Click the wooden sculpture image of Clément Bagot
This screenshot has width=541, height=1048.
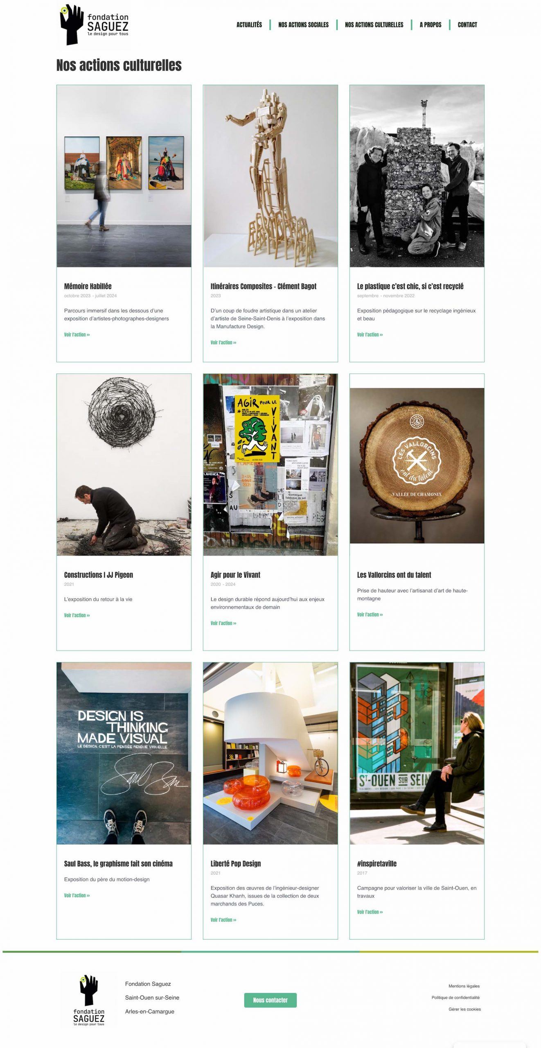pyautogui.click(x=270, y=176)
